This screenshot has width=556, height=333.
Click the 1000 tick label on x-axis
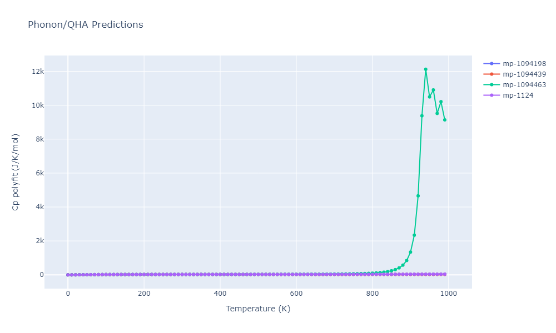448,294
